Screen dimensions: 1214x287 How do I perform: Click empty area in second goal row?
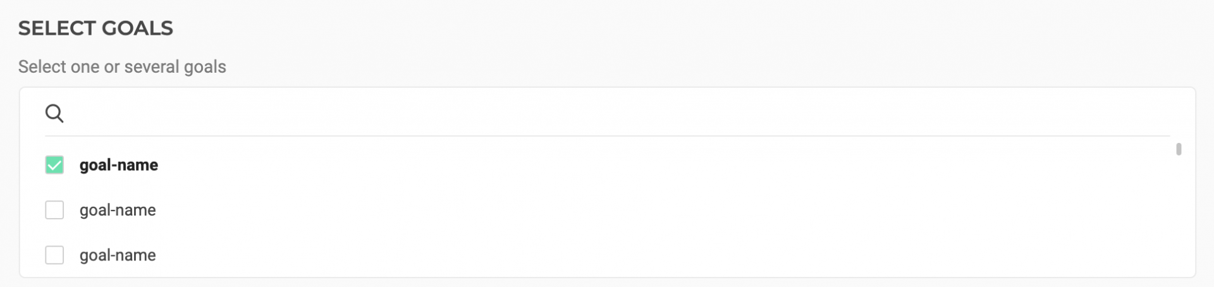tap(632, 210)
